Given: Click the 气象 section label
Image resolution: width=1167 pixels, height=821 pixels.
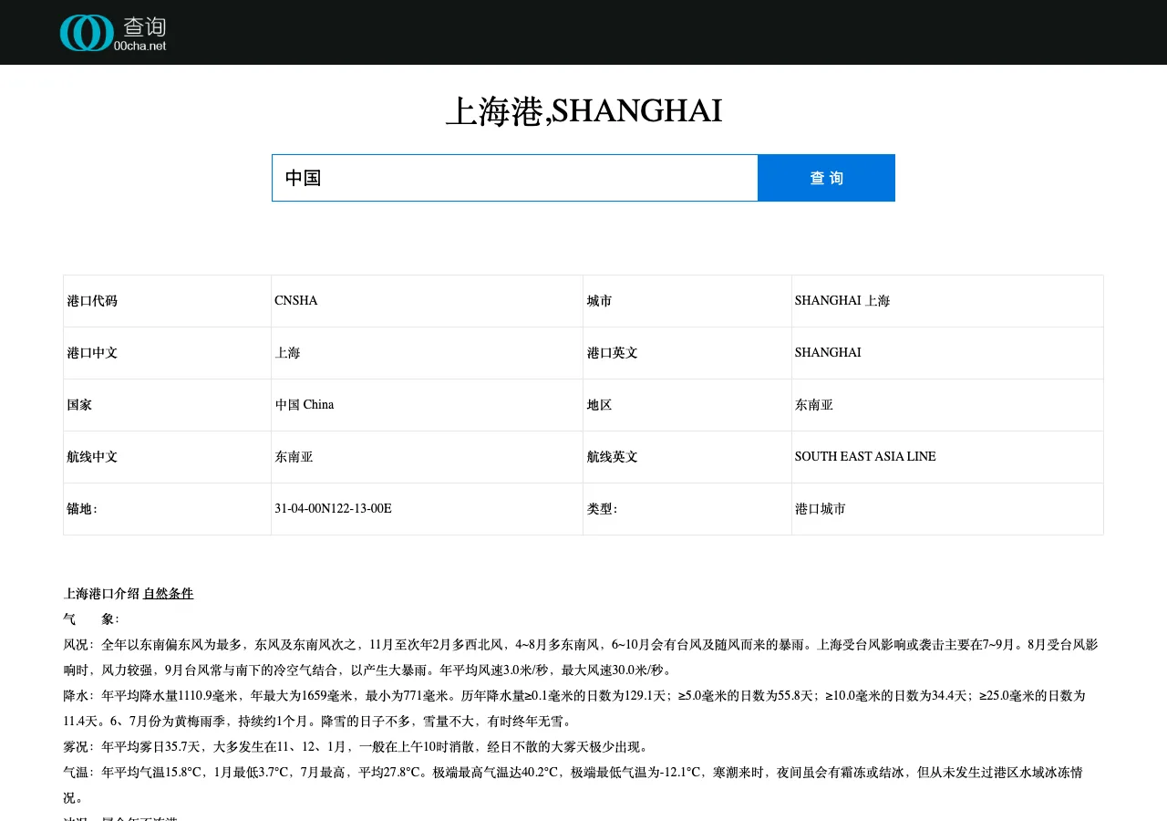Looking at the screenshot, I should pyautogui.click(x=91, y=619).
